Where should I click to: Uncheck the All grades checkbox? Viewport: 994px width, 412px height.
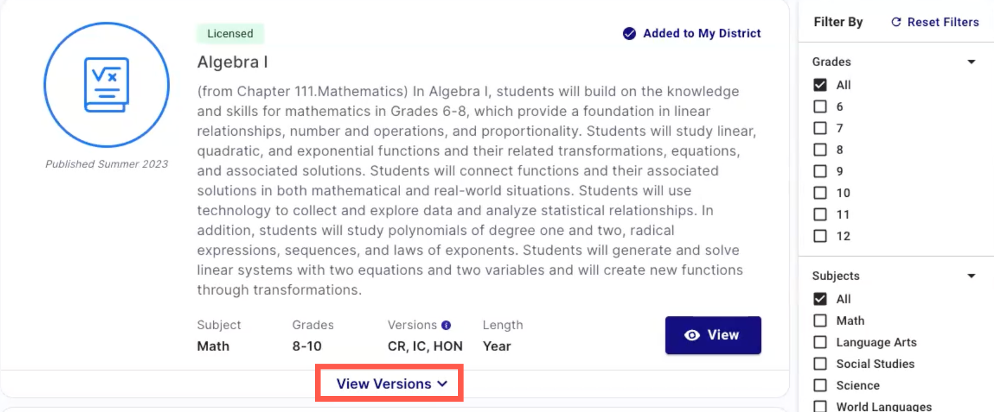coord(820,85)
